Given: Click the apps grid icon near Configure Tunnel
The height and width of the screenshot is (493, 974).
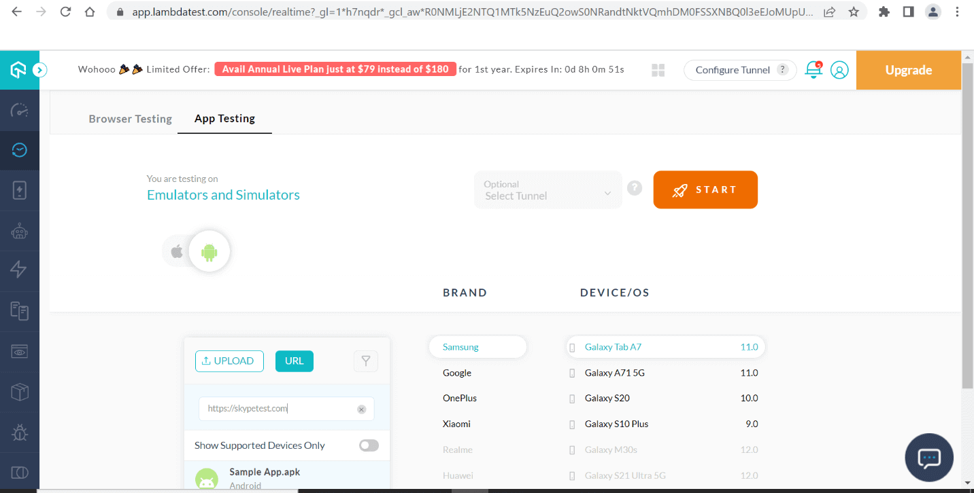Looking at the screenshot, I should [657, 69].
